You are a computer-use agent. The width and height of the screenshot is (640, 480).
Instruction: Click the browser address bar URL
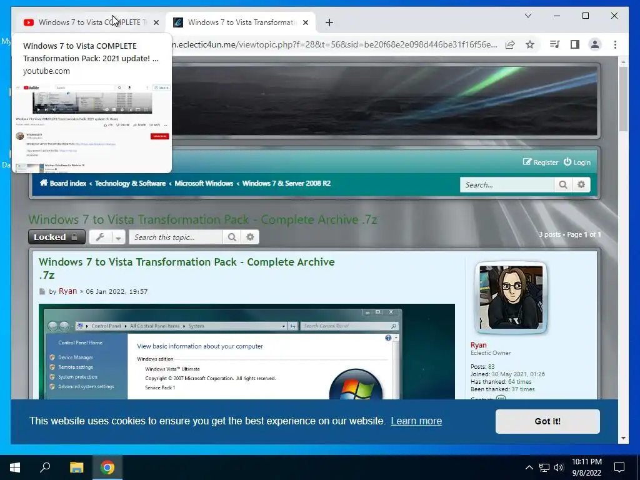point(335,44)
